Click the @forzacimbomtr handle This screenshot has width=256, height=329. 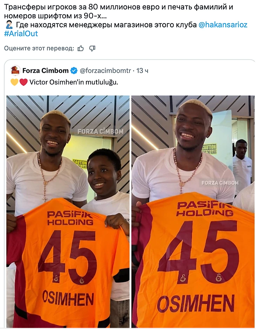[x=105, y=71]
